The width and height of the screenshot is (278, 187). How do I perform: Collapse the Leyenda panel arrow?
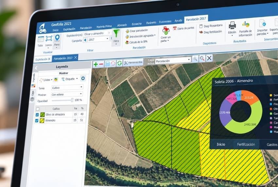36,68
